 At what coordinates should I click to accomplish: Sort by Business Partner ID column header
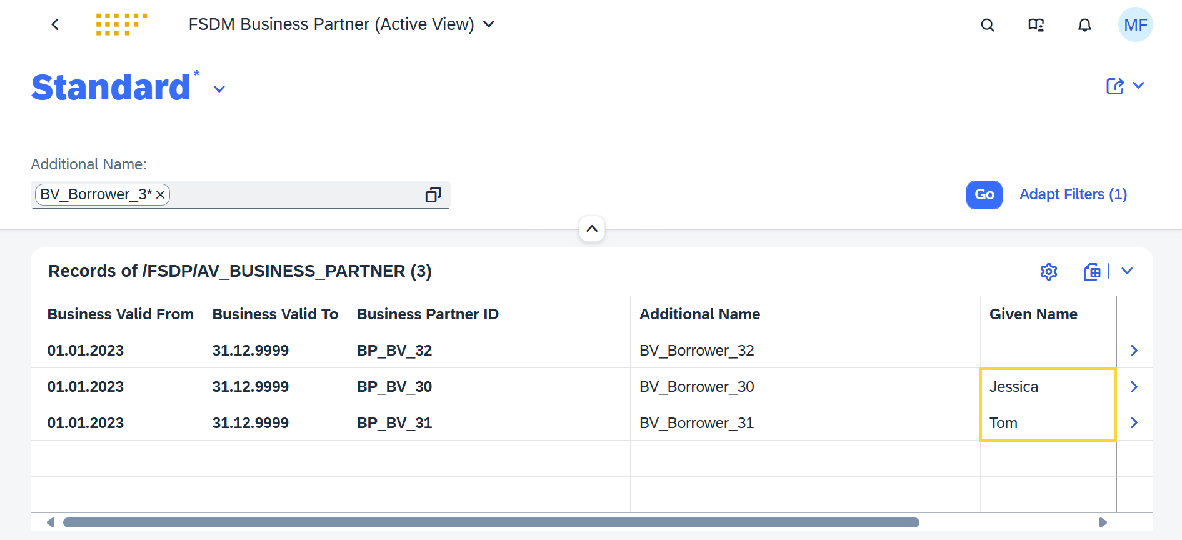[428, 314]
